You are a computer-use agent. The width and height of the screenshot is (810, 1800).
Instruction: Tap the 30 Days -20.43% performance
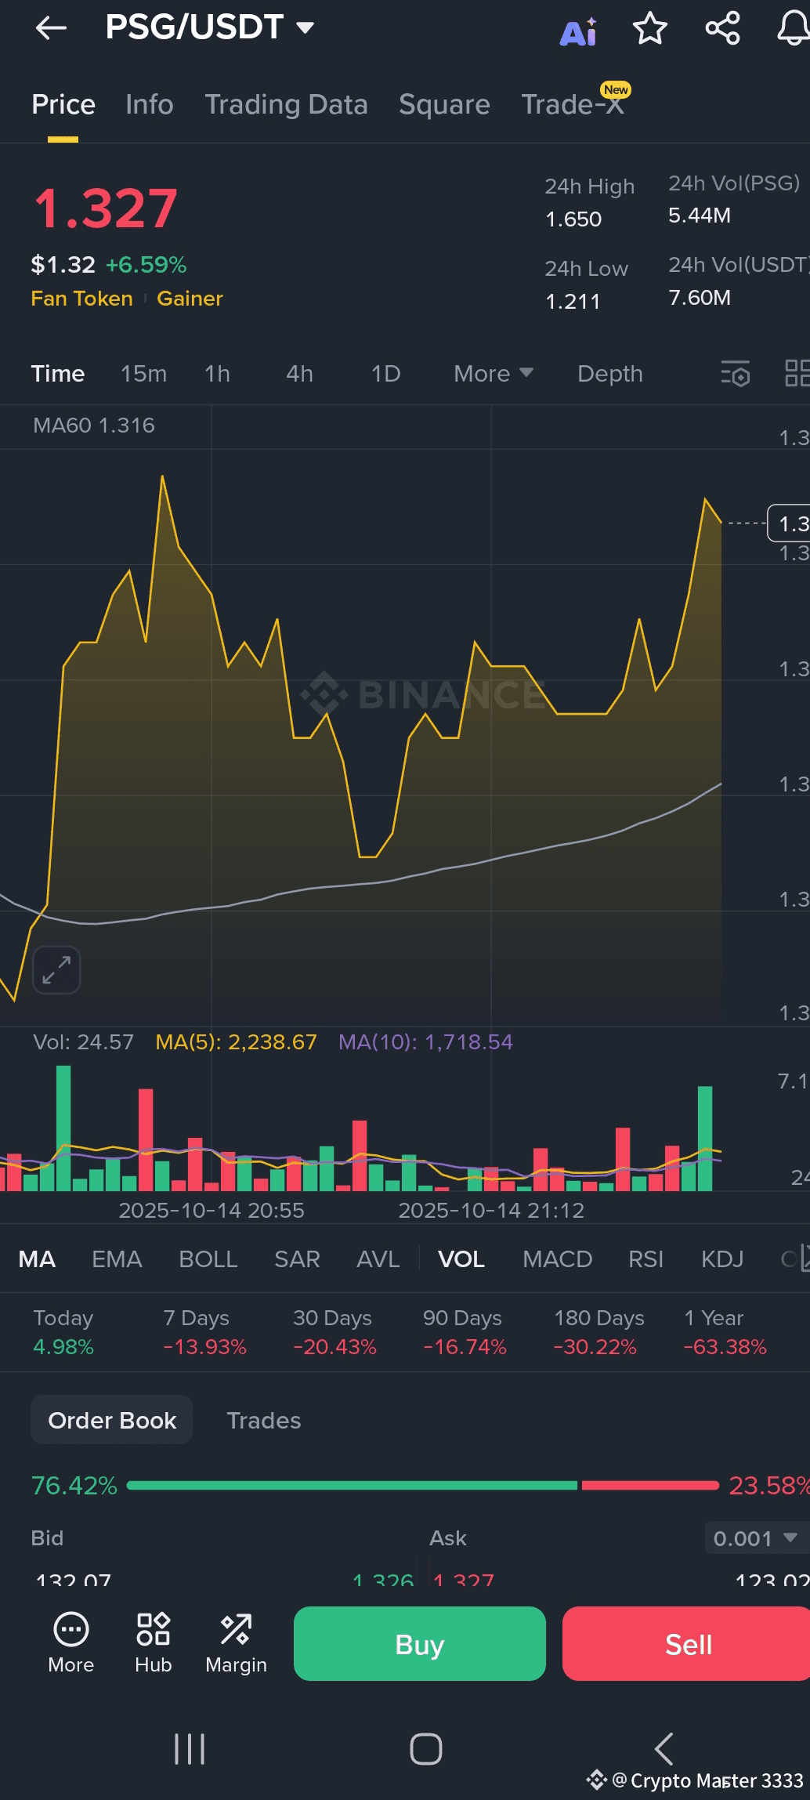point(334,1332)
